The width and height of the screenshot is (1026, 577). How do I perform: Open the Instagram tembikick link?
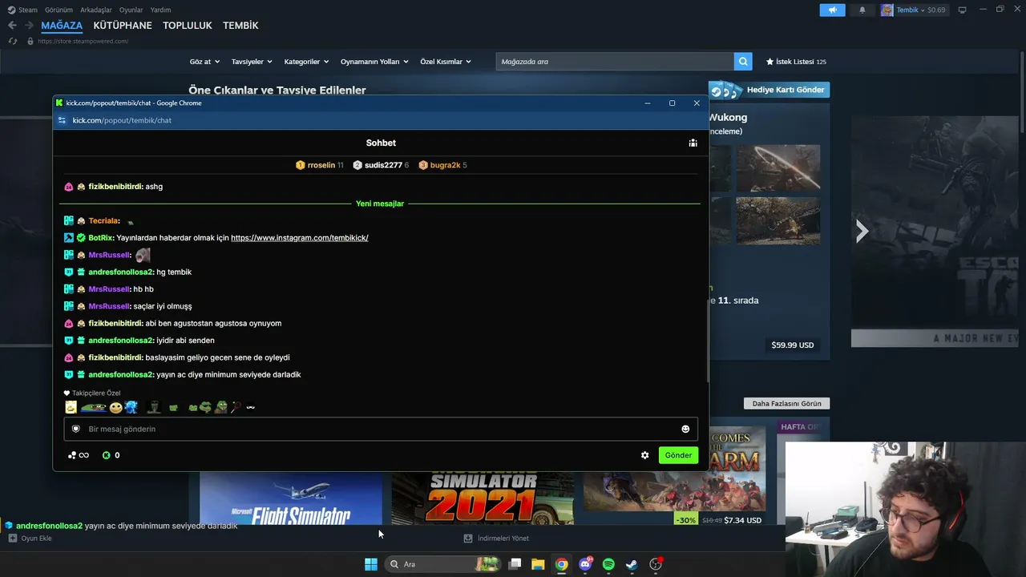tap(300, 238)
